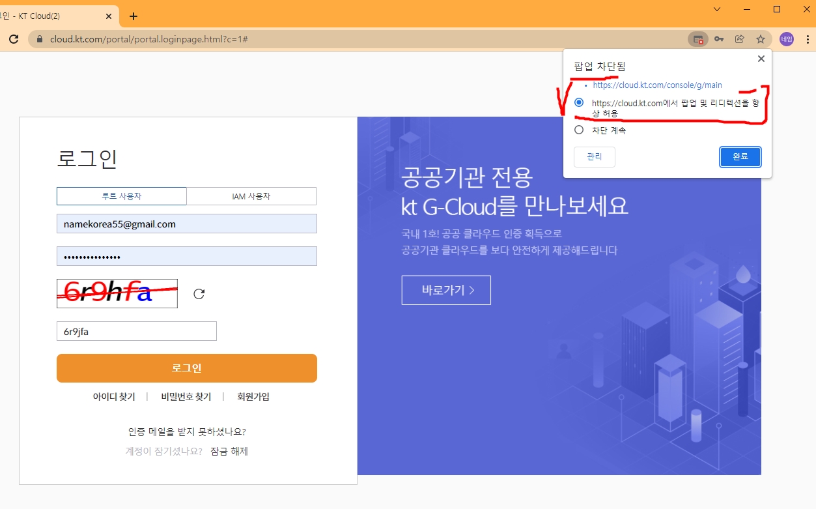Open the tab search chevron

click(x=717, y=9)
